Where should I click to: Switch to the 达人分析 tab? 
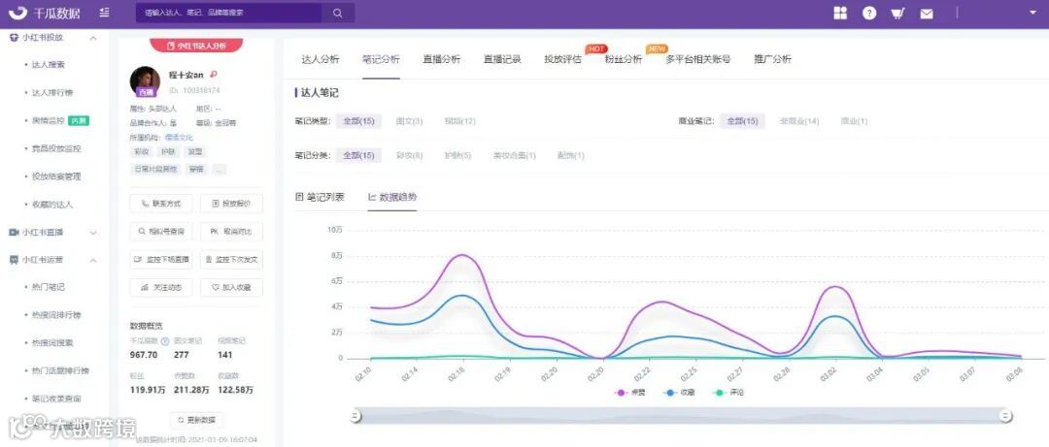tap(321, 59)
